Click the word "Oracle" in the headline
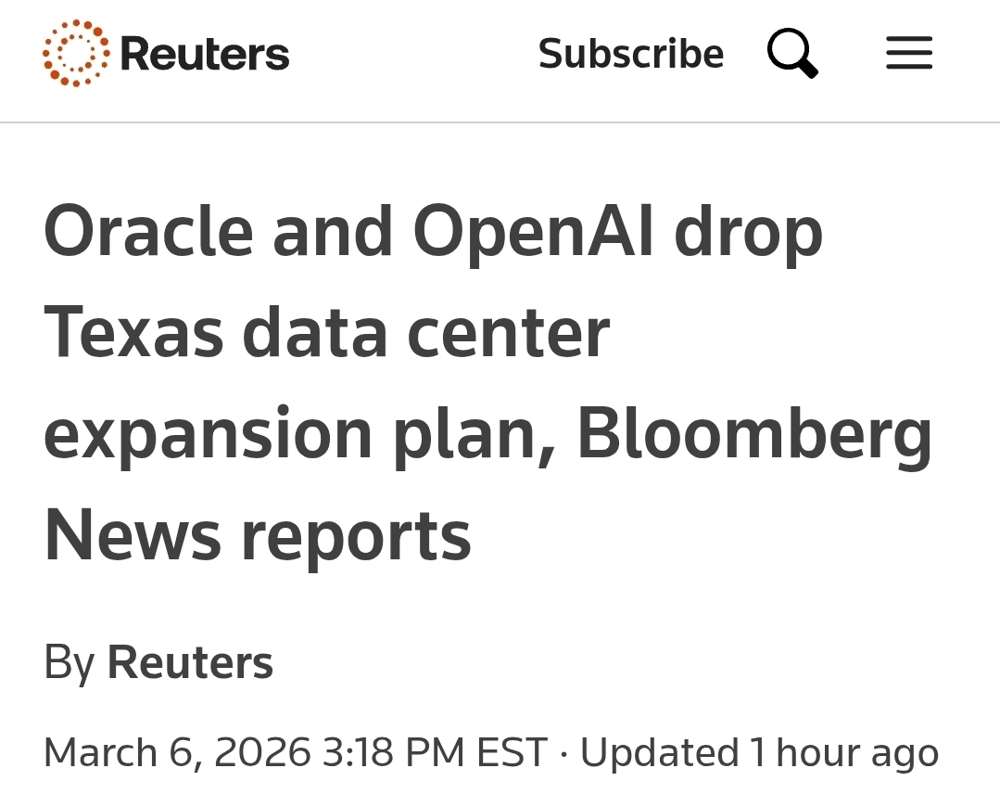 [x=148, y=232]
